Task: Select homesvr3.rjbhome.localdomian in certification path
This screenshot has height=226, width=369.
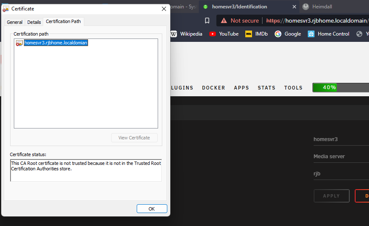Action: coord(56,43)
